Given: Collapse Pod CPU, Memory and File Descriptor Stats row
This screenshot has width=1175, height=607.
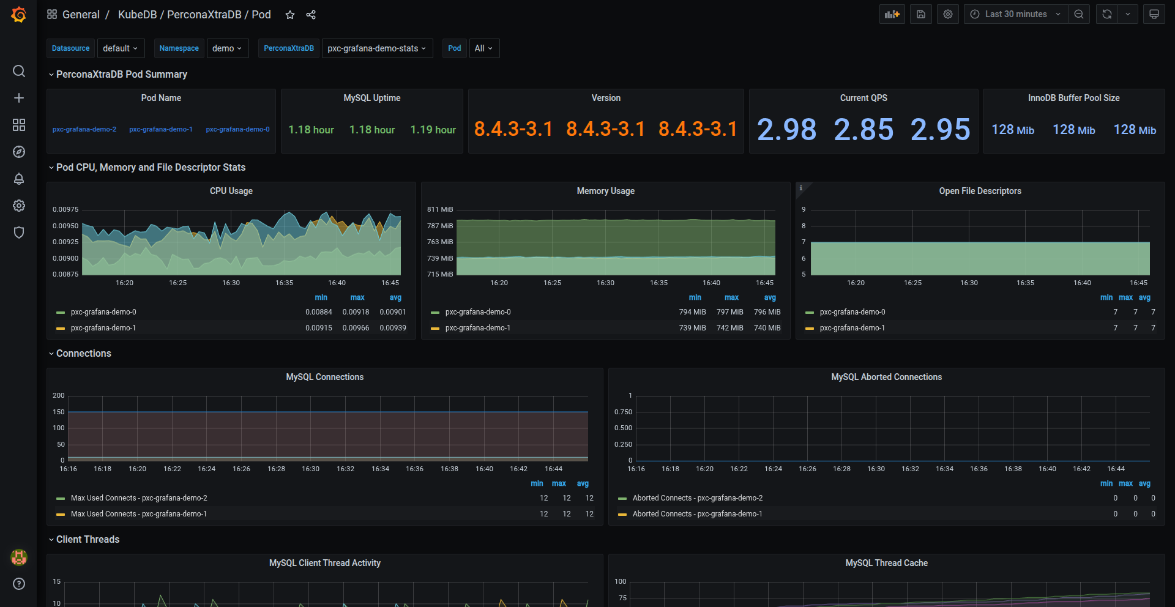Looking at the screenshot, I should pos(147,167).
